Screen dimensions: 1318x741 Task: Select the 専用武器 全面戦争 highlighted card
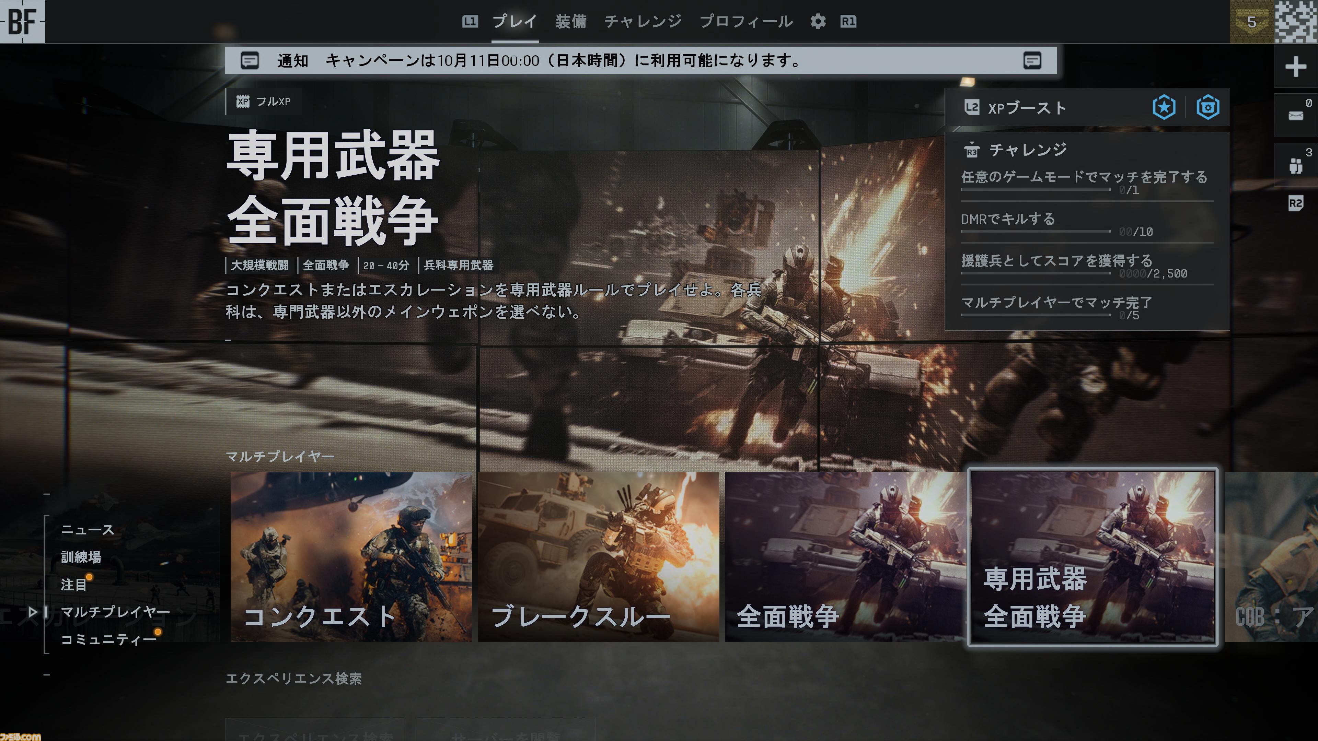(1092, 556)
